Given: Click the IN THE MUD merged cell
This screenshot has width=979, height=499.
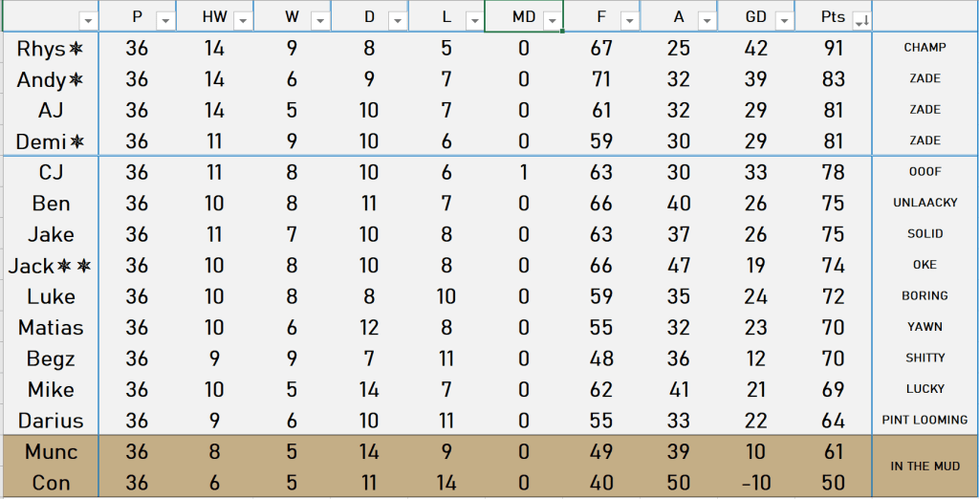Looking at the screenshot, I should click(x=925, y=466).
